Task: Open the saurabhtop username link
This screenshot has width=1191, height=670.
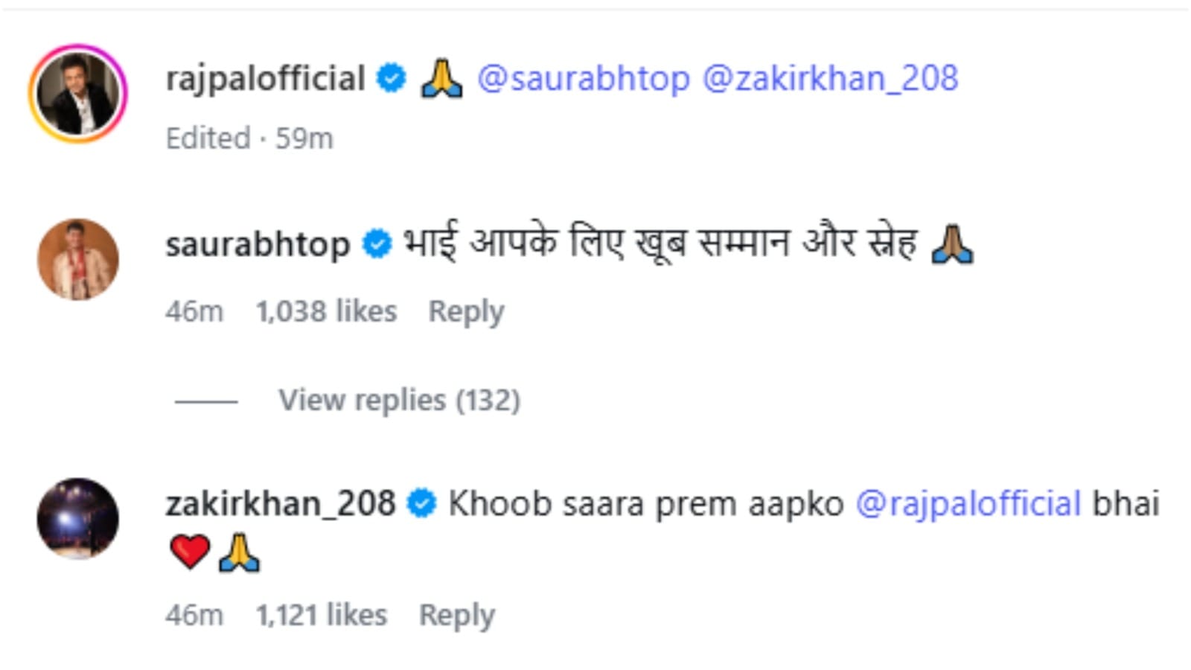Action: point(258,244)
